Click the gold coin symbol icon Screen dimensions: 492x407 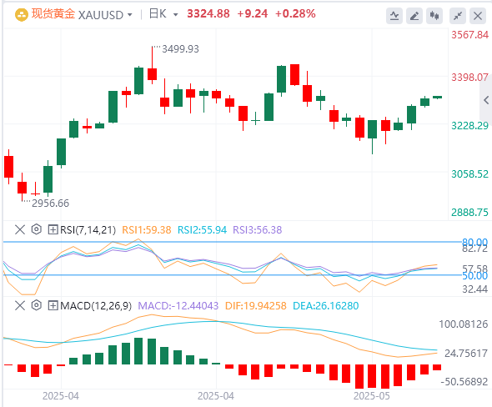[22, 15]
